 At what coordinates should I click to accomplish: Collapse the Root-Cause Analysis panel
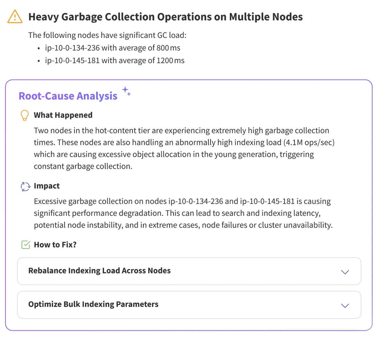[x=68, y=96]
